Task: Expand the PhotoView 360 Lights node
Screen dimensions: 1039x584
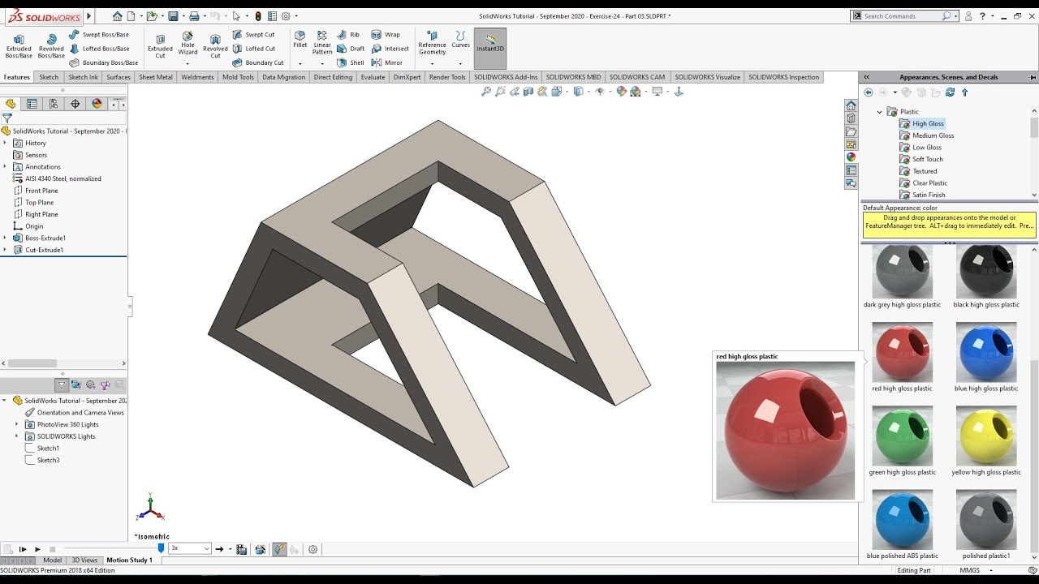Action: pos(16,424)
